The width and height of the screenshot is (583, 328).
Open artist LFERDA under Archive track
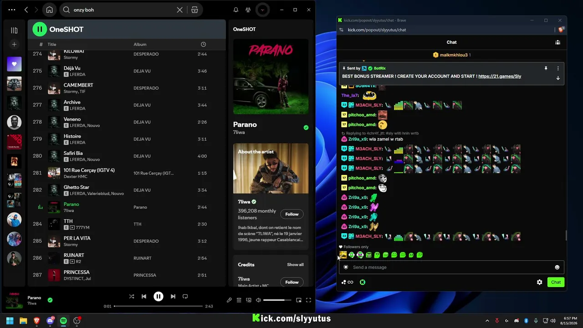tap(77, 108)
